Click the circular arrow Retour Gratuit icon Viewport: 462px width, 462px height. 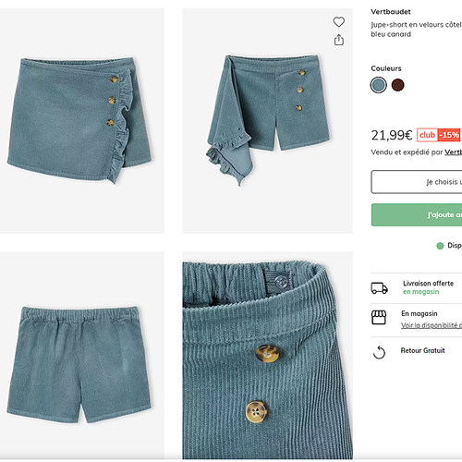[x=379, y=352]
